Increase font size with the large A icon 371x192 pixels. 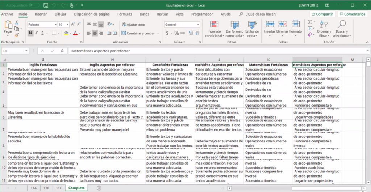(x=73, y=24)
